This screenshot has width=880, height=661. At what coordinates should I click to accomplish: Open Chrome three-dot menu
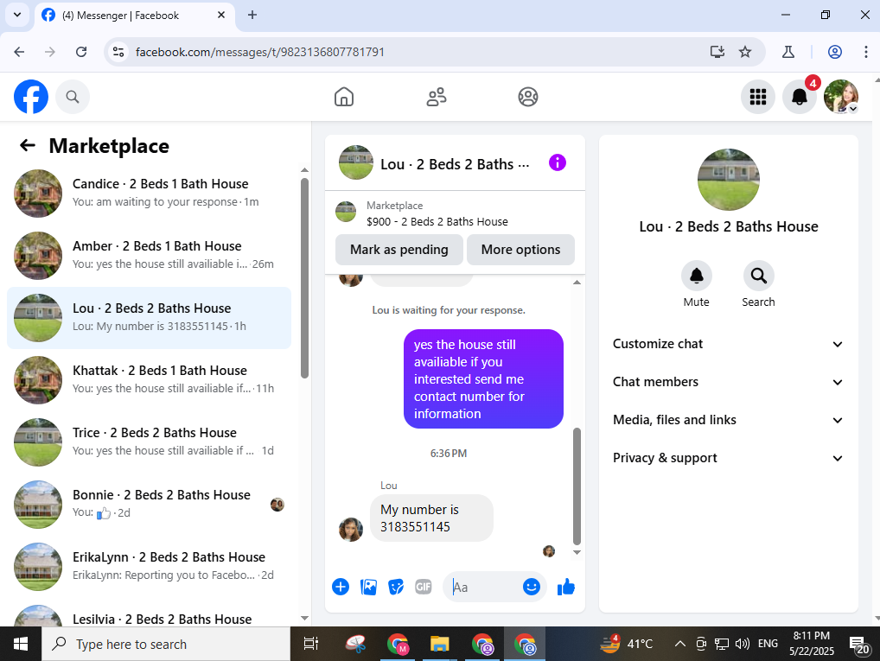(866, 52)
